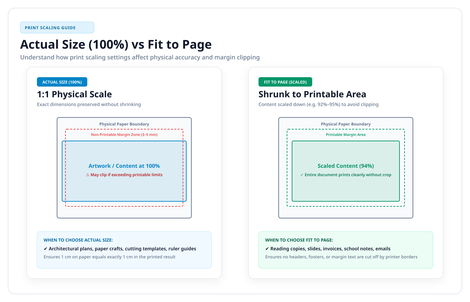Select the subtitle starting "Understand how print scaling"
The image size is (470, 302).
pyautogui.click(x=140, y=57)
